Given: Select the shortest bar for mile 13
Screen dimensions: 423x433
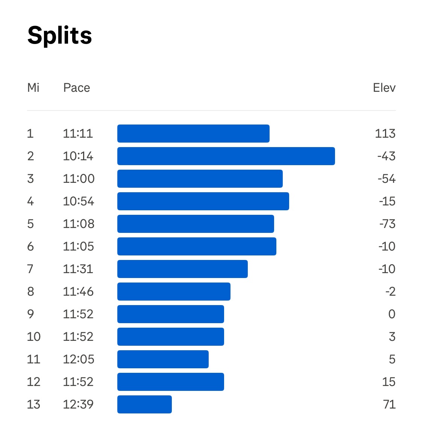Looking at the screenshot, I should tap(144, 404).
